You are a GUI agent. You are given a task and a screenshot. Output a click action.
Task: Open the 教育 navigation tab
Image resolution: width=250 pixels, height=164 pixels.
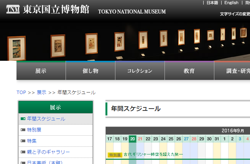coord(189,71)
